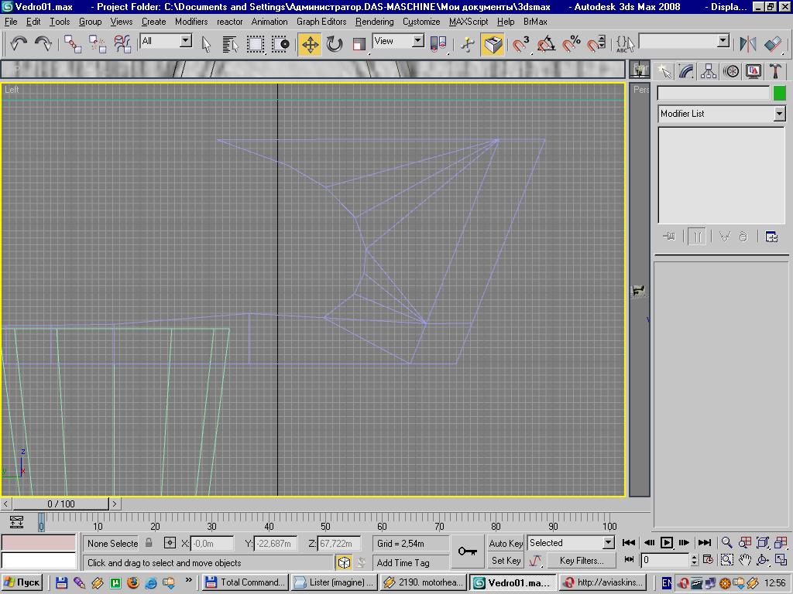Viewport: 793px width, 594px height.
Task: Toggle Angle Snap on the toolbar
Action: tap(546, 44)
